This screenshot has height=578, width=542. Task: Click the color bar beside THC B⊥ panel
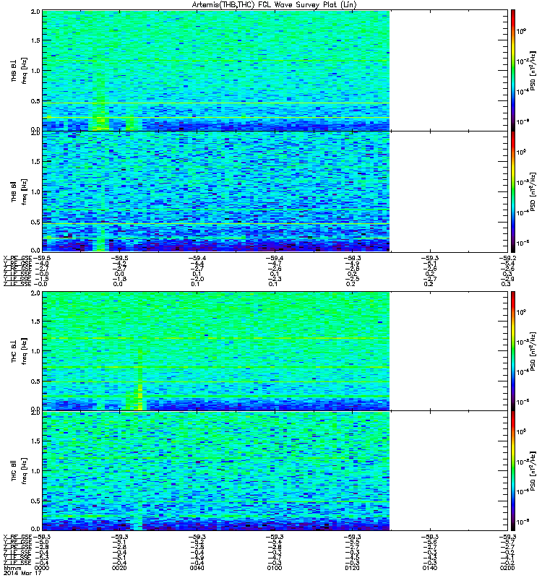pos(513,351)
